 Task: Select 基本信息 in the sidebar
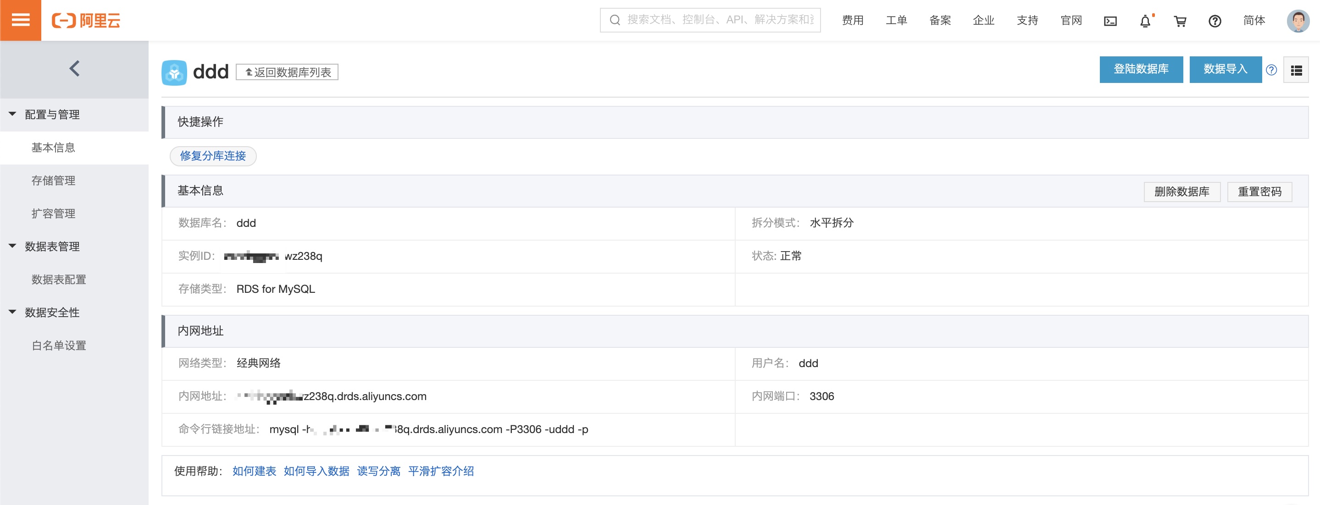tap(74, 148)
